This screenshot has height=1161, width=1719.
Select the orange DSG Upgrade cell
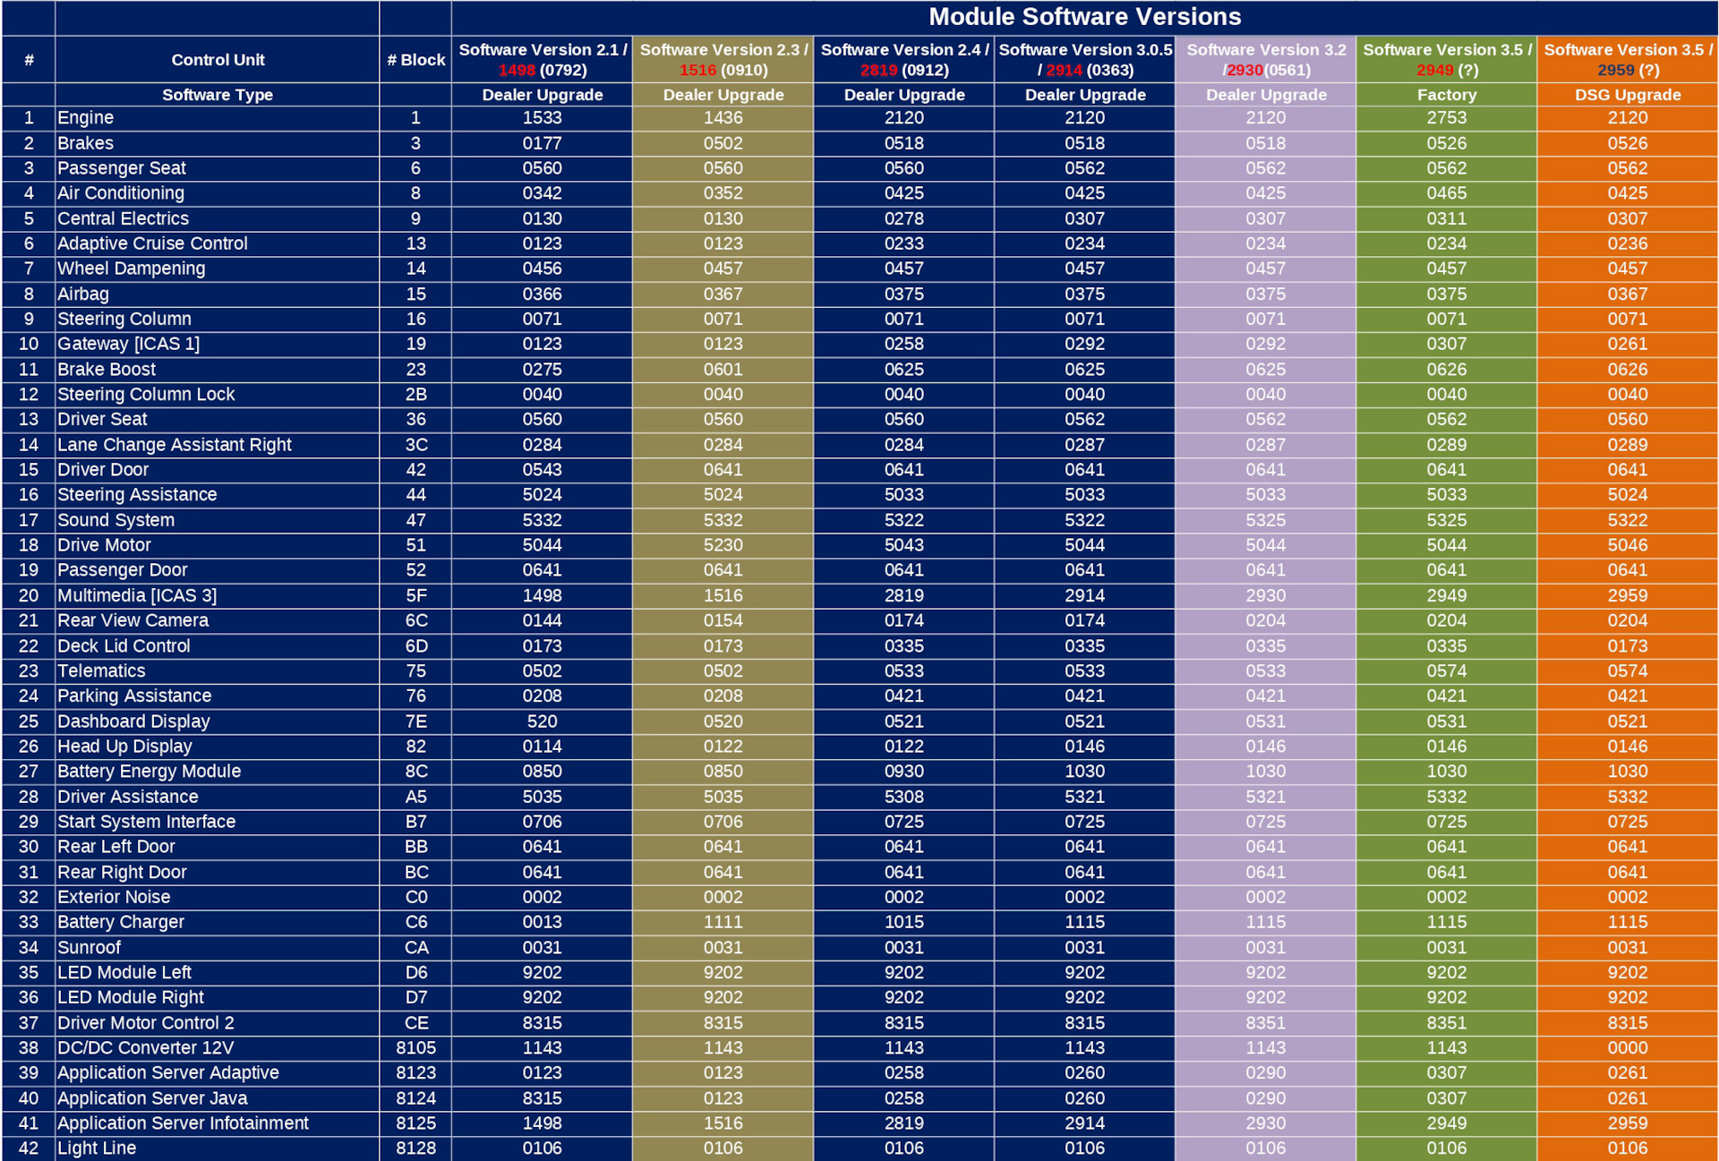coord(1627,95)
